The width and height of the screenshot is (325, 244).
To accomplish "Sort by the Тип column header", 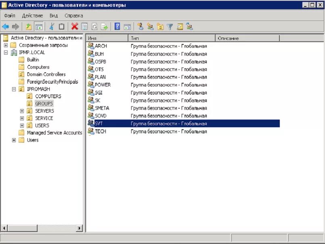I will 172,38.
